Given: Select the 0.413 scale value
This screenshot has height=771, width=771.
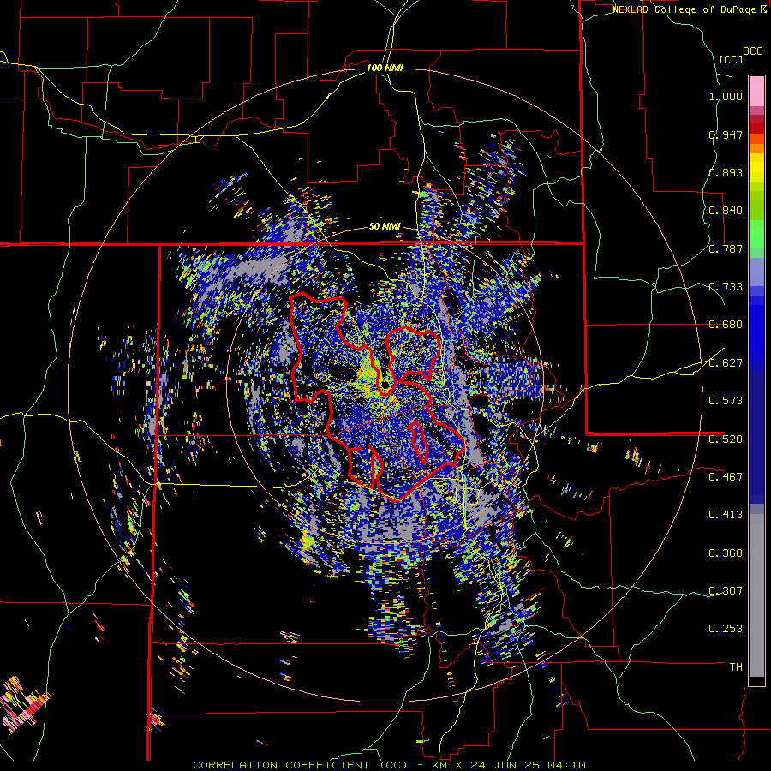Looking at the screenshot, I should click(726, 515).
